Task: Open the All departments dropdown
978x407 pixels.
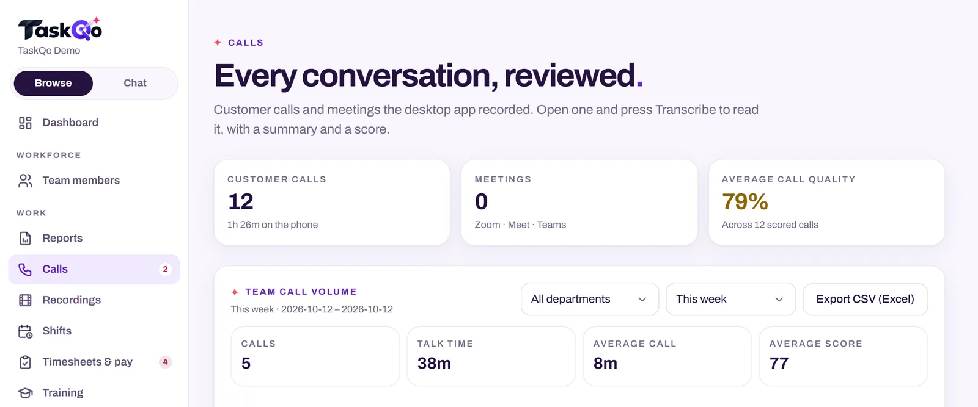Action: (x=590, y=299)
